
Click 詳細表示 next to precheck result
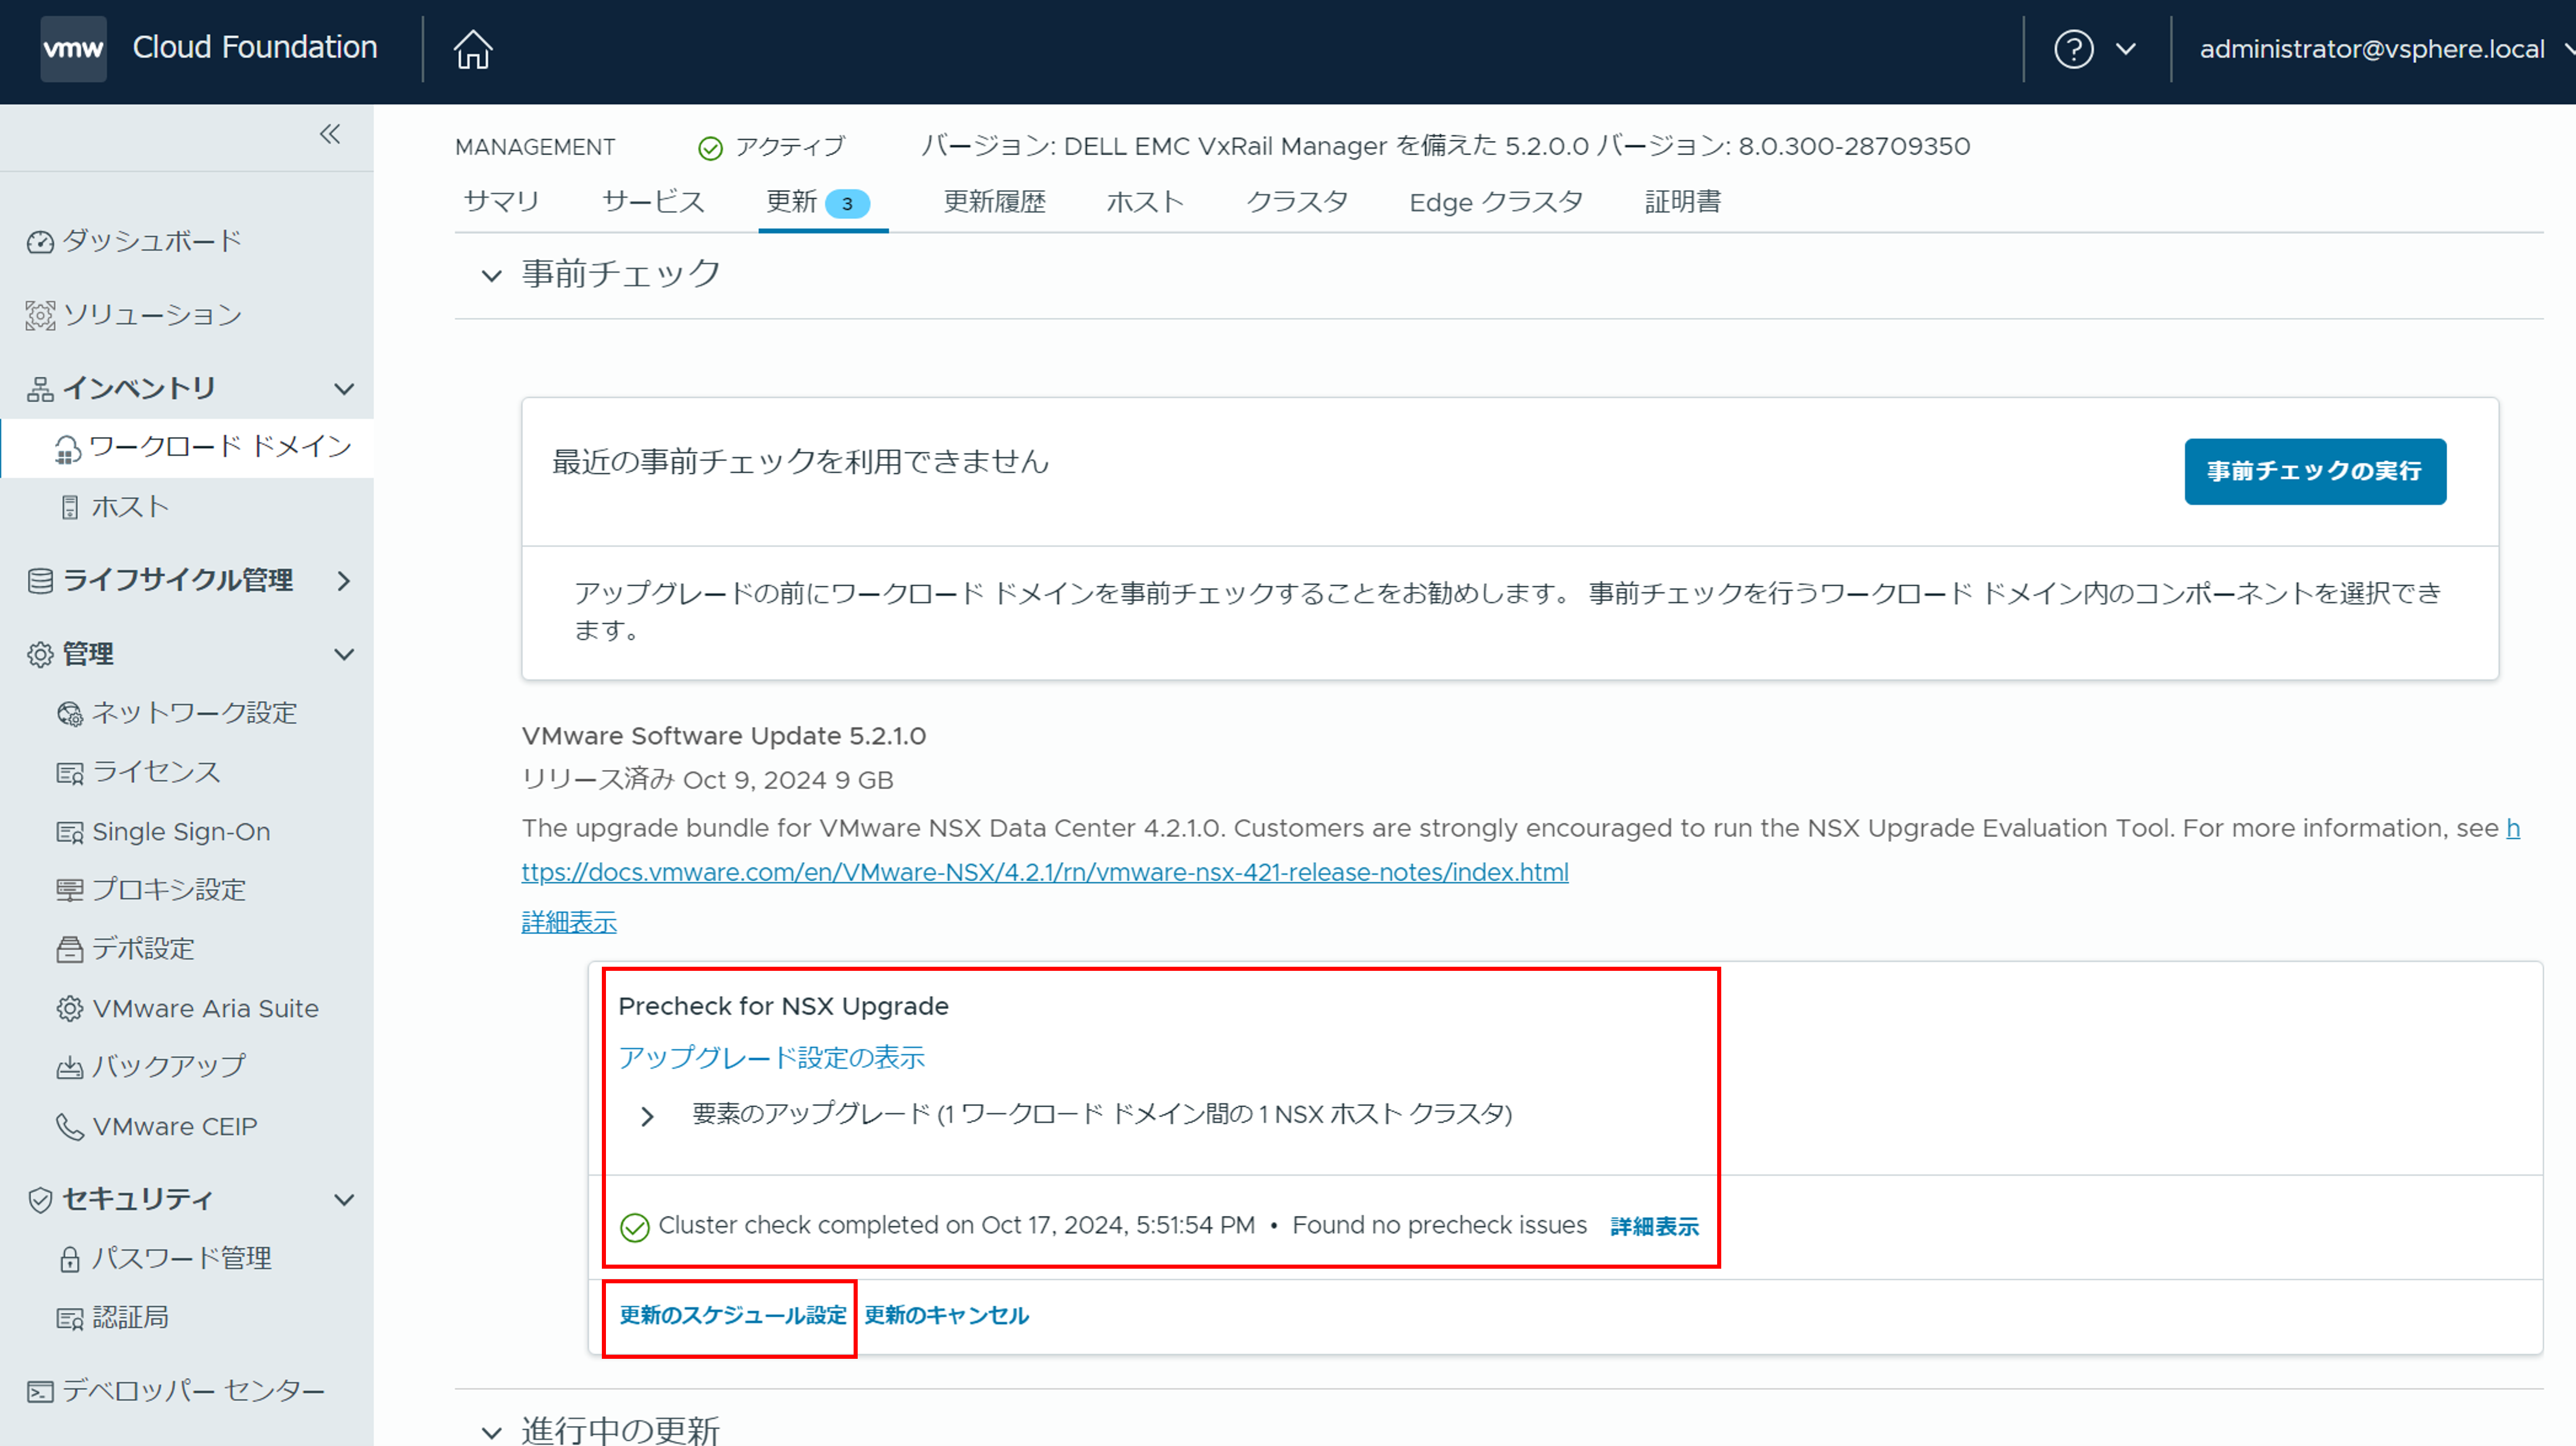(x=1654, y=1227)
